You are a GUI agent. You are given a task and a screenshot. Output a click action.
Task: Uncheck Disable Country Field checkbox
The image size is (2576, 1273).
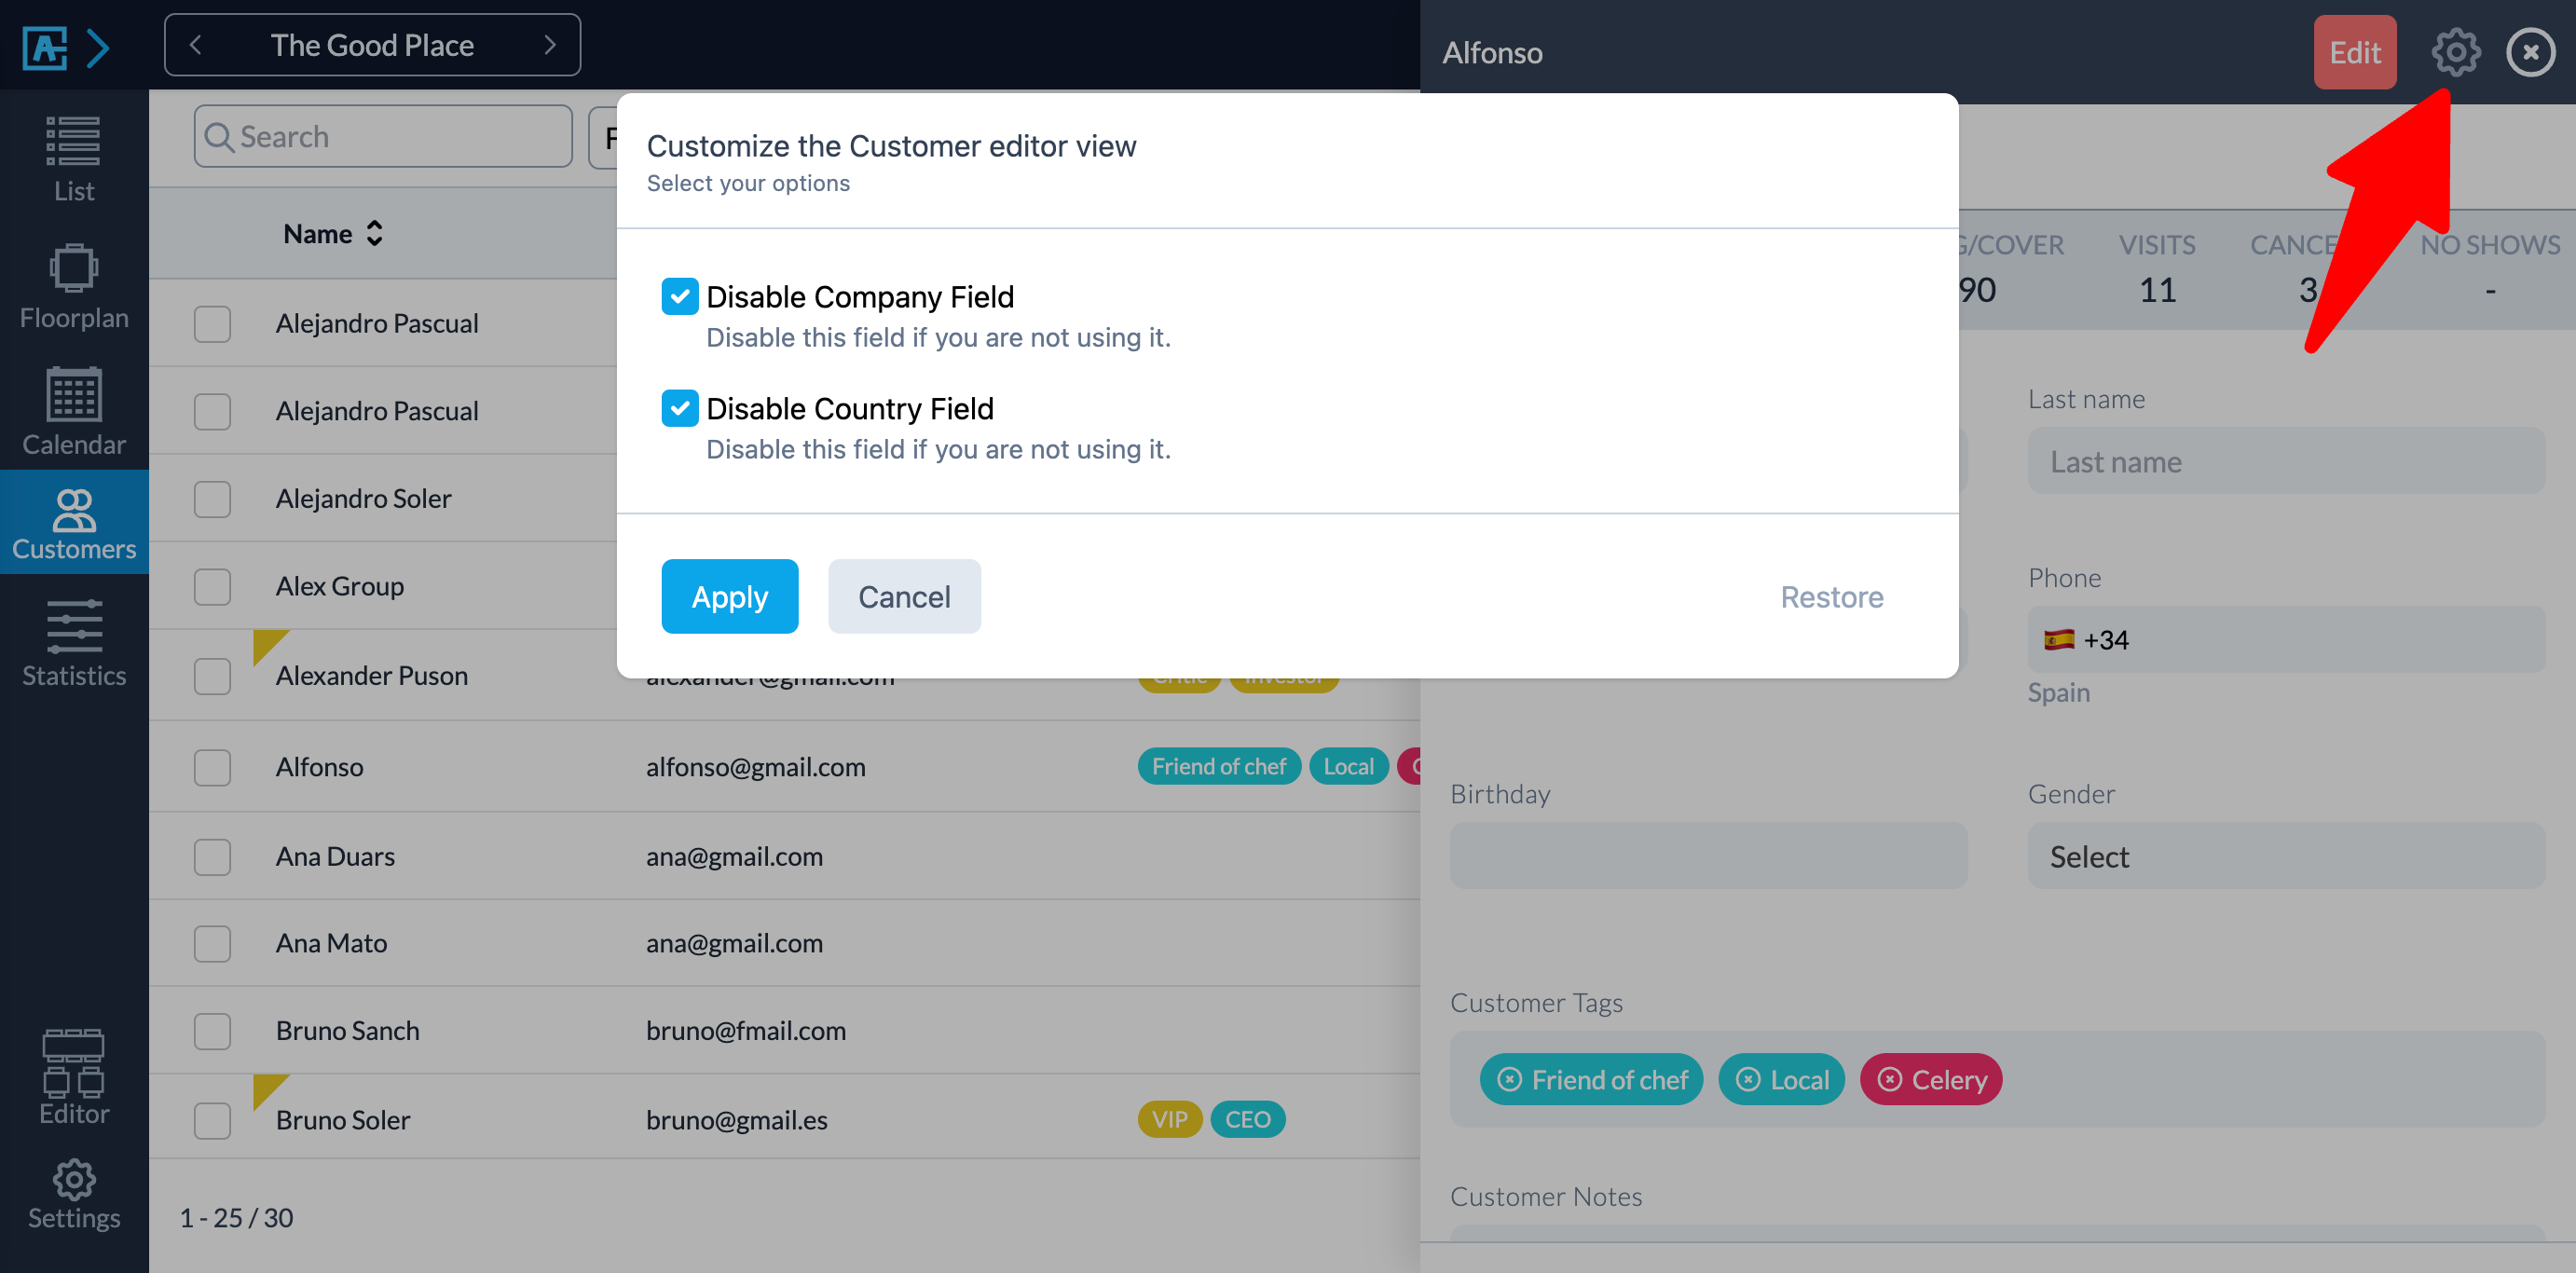[x=680, y=408]
